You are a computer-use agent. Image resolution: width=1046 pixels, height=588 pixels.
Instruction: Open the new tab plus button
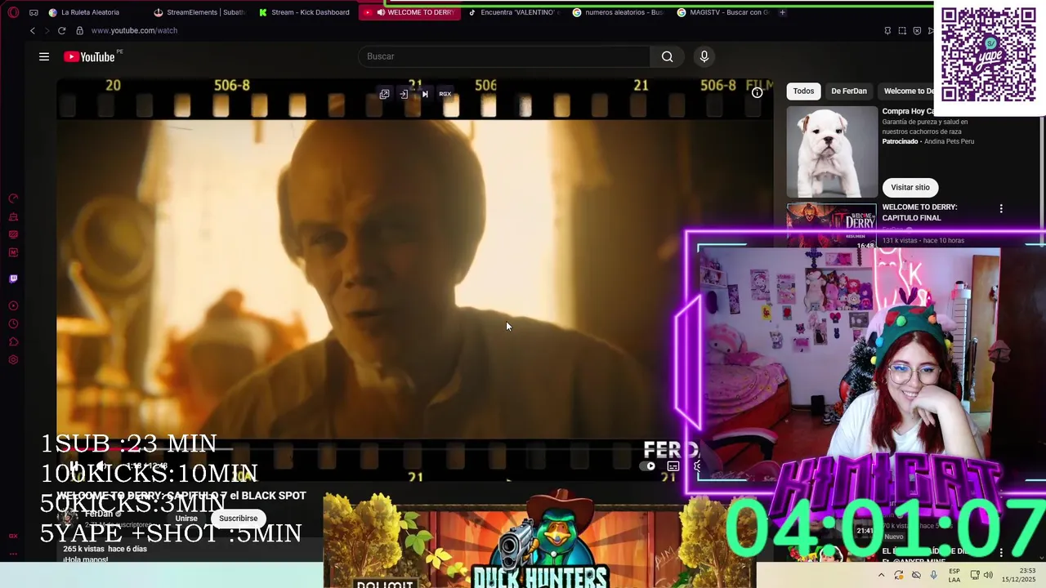coord(782,12)
